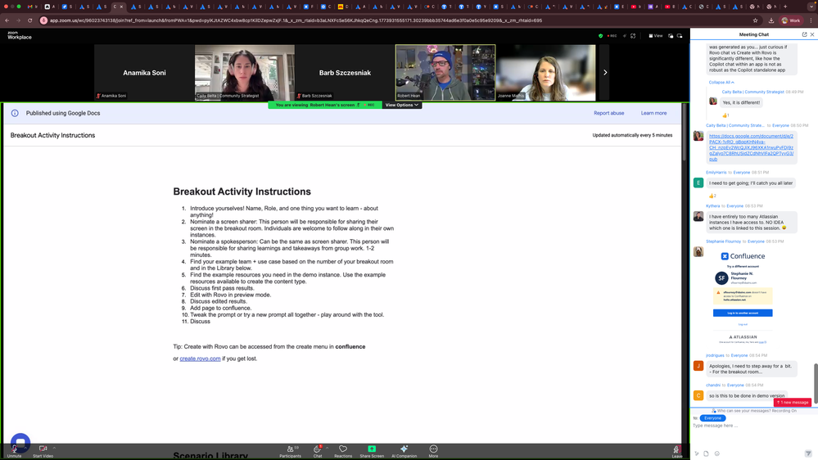
Task: Click the two-thumbs-up reaction under EmilyHarris's message
Action: click(x=712, y=196)
